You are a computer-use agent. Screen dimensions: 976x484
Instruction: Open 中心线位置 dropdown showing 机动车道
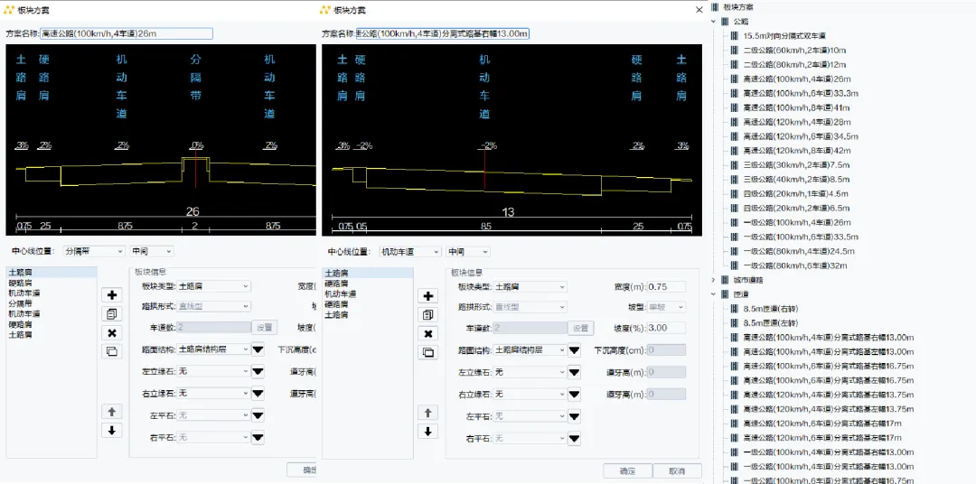[x=410, y=252]
